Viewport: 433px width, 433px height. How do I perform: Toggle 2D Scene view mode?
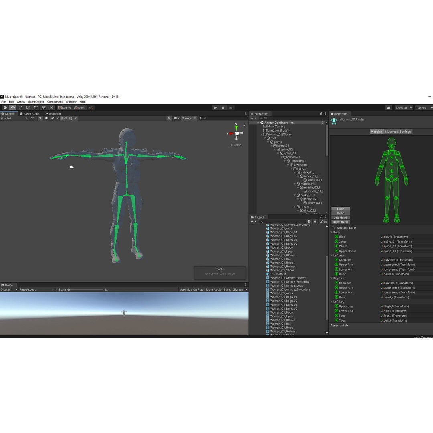pyautogui.click(x=33, y=118)
